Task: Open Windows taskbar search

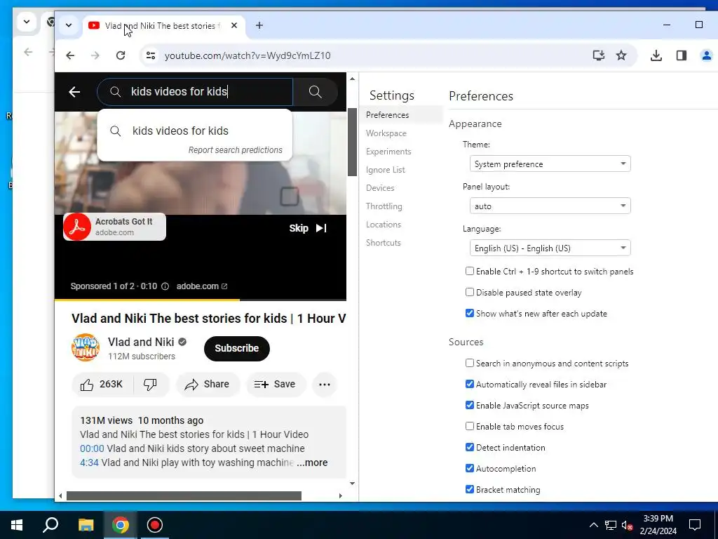Action: coord(50,525)
